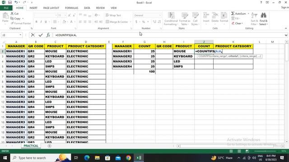Click the AutoSum sigma icon
Screen dimensions: 289x162
pyautogui.click(x=233, y=13)
